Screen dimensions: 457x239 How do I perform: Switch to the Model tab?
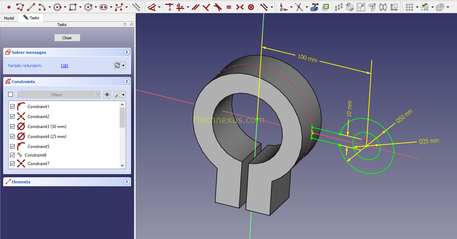(9, 17)
